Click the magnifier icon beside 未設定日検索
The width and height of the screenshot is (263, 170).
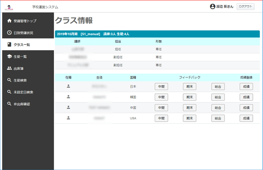pyautogui.click(x=9, y=92)
